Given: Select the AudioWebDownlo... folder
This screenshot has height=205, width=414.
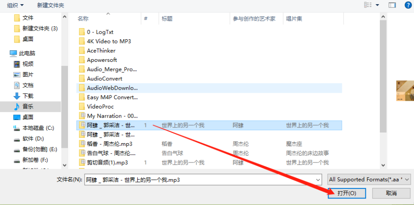Looking at the screenshot, I should click(209, 88).
